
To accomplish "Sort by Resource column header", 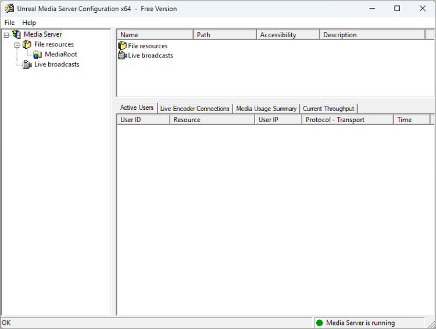I will pyautogui.click(x=212, y=120).
